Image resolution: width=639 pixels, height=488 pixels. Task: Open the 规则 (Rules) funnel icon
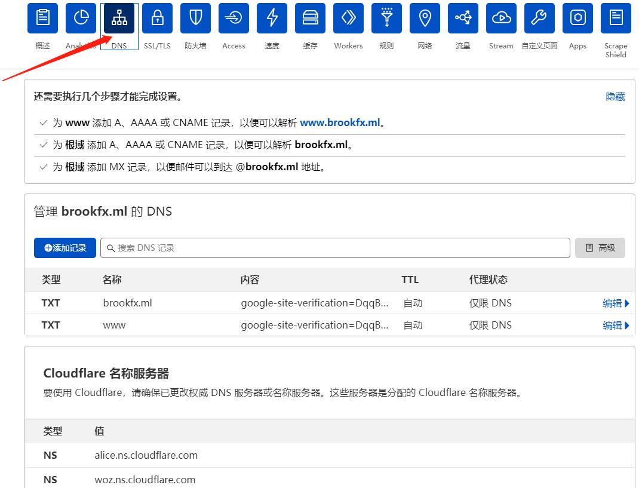pyautogui.click(x=386, y=17)
